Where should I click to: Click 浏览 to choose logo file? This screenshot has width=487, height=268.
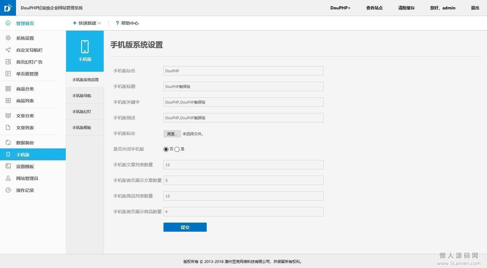[x=172, y=134]
